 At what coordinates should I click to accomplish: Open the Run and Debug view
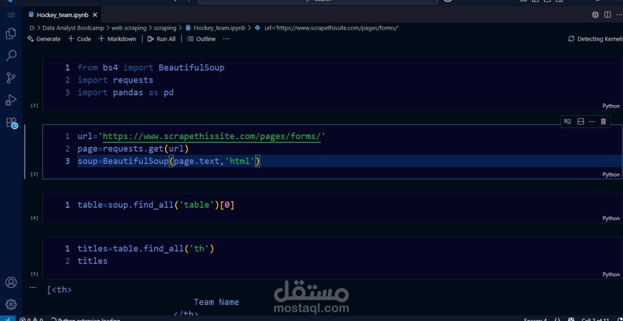[x=11, y=100]
